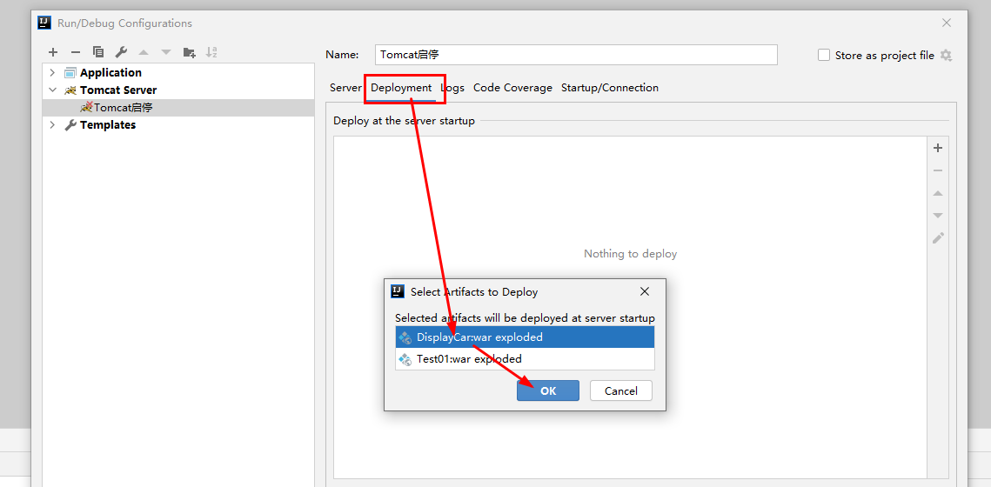Select Test01:war exploded artifact
The height and width of the screenshot is (487, 991).
[525, 359]
